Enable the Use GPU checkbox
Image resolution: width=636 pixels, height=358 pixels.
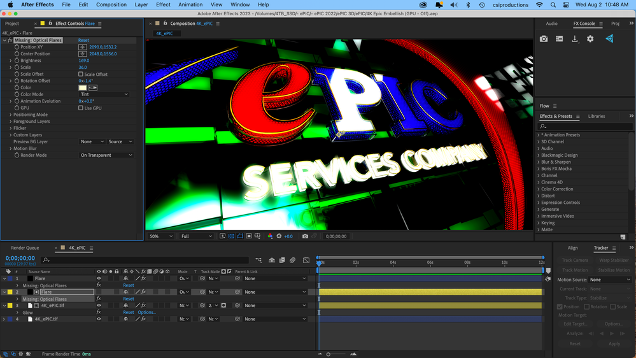(x=81, y=108)
